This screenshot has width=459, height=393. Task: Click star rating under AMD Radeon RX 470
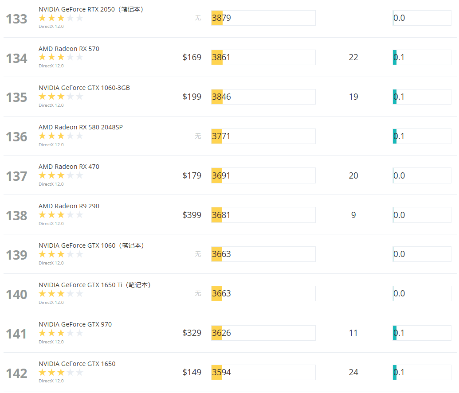[x=61, y=175]
